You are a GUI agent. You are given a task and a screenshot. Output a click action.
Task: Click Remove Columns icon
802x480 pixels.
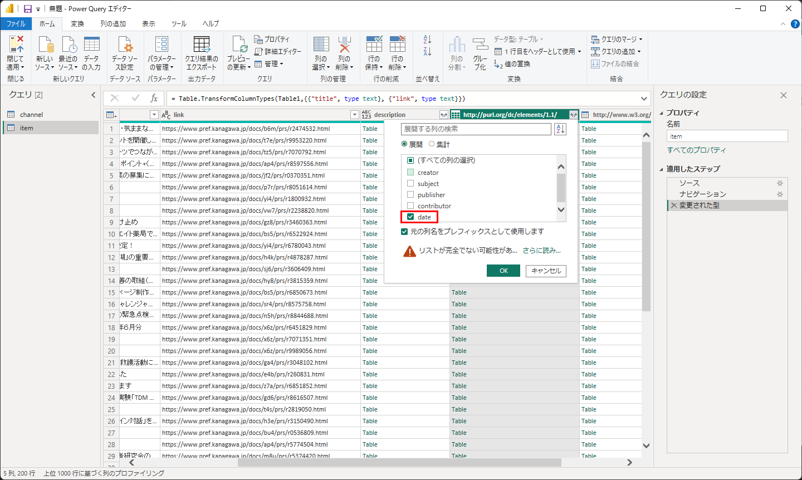pos(344,45)
